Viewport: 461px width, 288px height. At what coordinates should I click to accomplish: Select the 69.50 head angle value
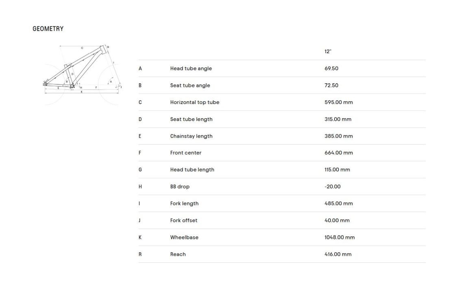point(331,69)
